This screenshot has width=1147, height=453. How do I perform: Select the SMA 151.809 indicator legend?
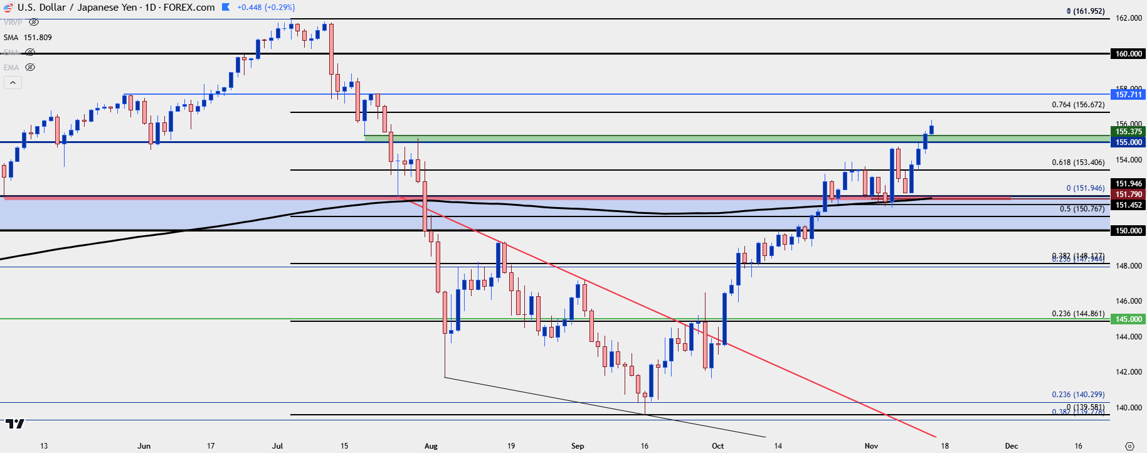[28, 37]
